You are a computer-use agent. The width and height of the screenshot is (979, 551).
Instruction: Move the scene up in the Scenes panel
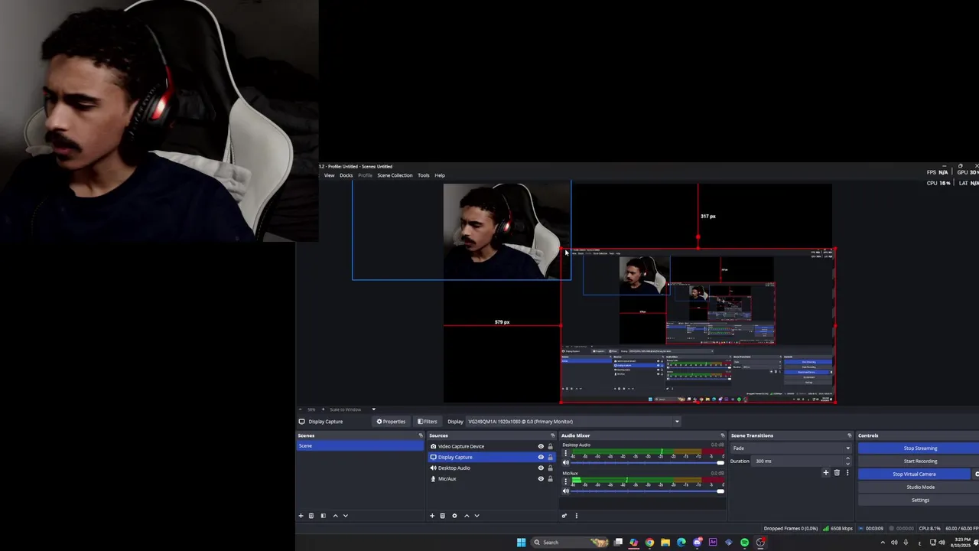coord(335,516)
